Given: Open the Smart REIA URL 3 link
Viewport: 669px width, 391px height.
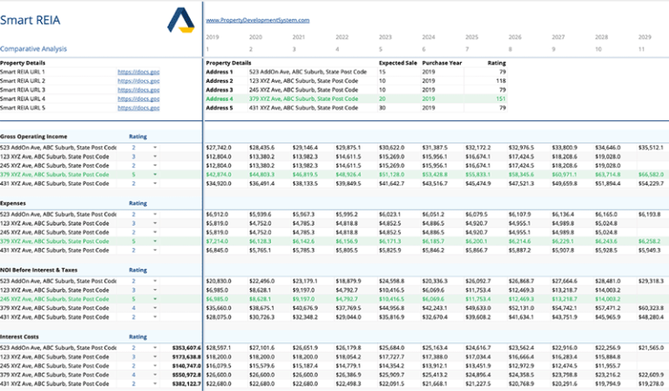Looking at the screenshot, I should [x=139, y=90].
